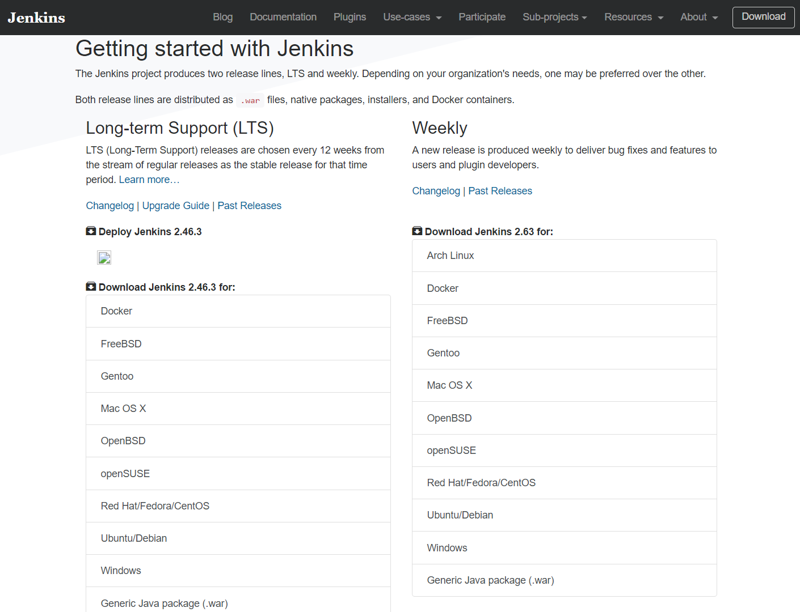This screenshot has width=800, height=612.
Task: Open the LTS Upgrade Guide link
Action: [x=176, y=206]
